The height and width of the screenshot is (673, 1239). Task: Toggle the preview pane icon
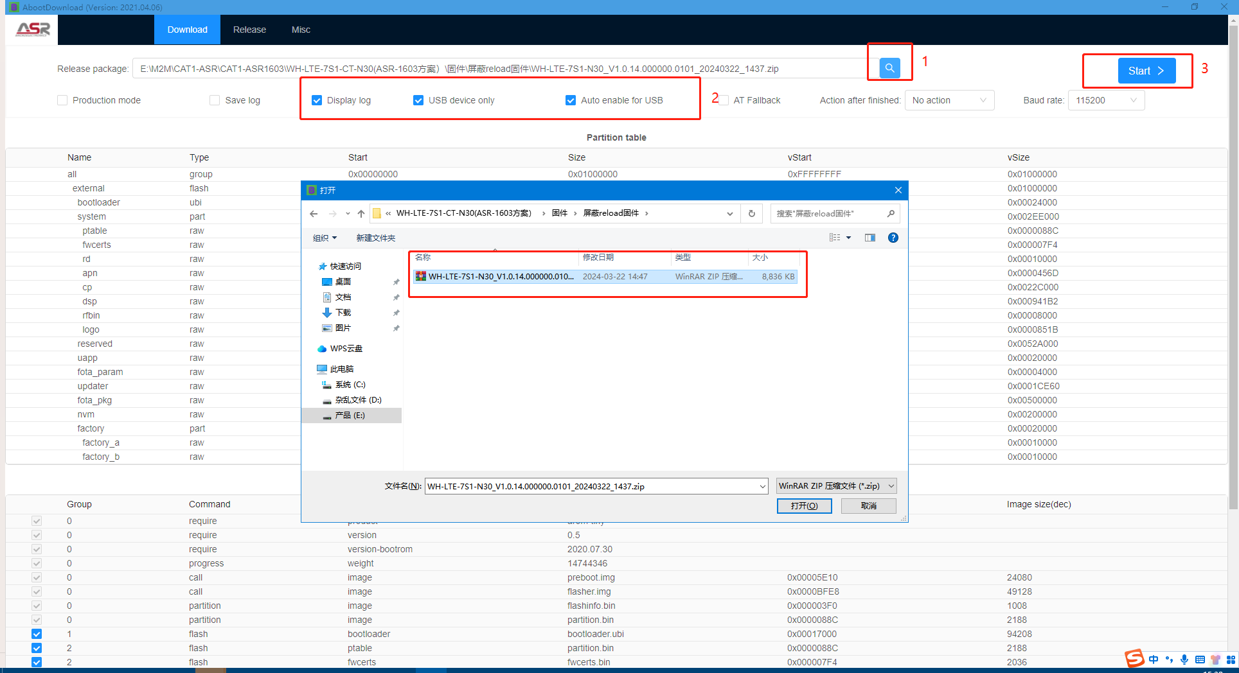(x=869, y=238)
